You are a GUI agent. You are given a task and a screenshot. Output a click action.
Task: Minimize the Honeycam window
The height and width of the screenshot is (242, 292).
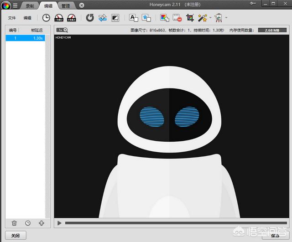(266, 4)
